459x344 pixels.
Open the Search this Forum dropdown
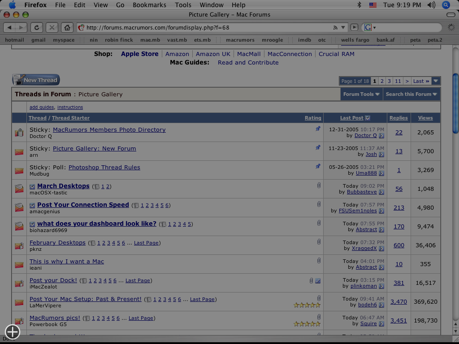[411, 94]
